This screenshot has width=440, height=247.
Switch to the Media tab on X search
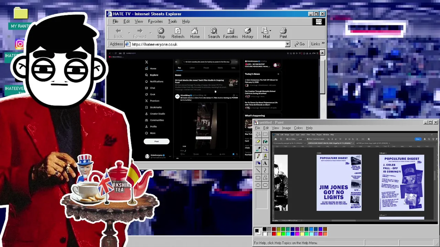pos(220,68)
